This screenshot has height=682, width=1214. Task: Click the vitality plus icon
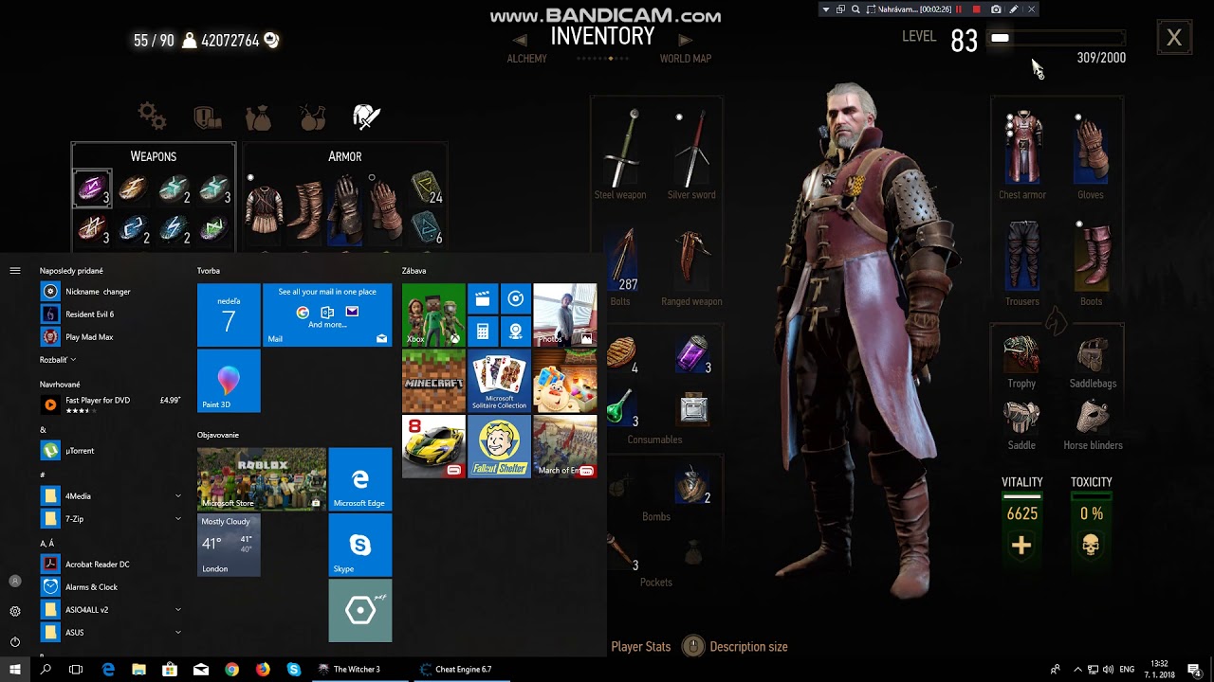[1021, 546]
